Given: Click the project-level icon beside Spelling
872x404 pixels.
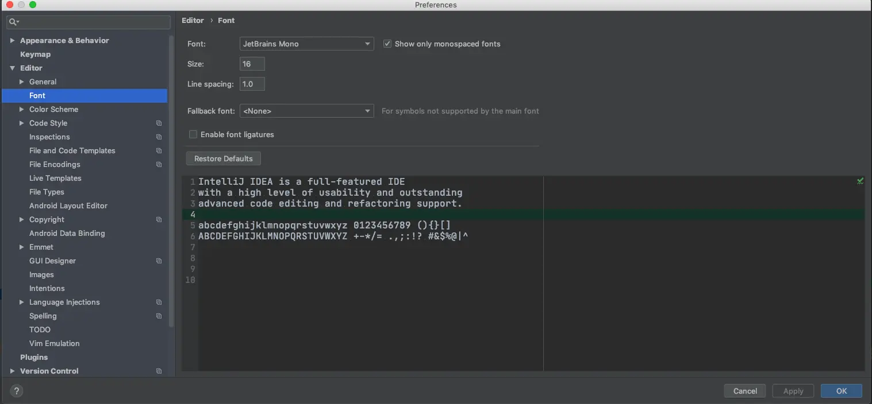Looking at the screenshot, I should click(159, 316).
